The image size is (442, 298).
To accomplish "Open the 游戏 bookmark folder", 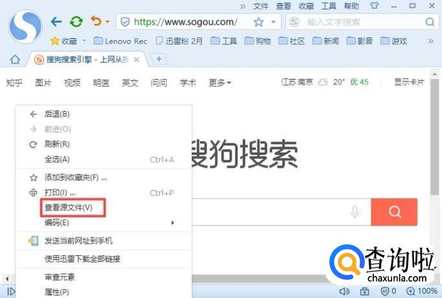I will [x=393, y=41].
